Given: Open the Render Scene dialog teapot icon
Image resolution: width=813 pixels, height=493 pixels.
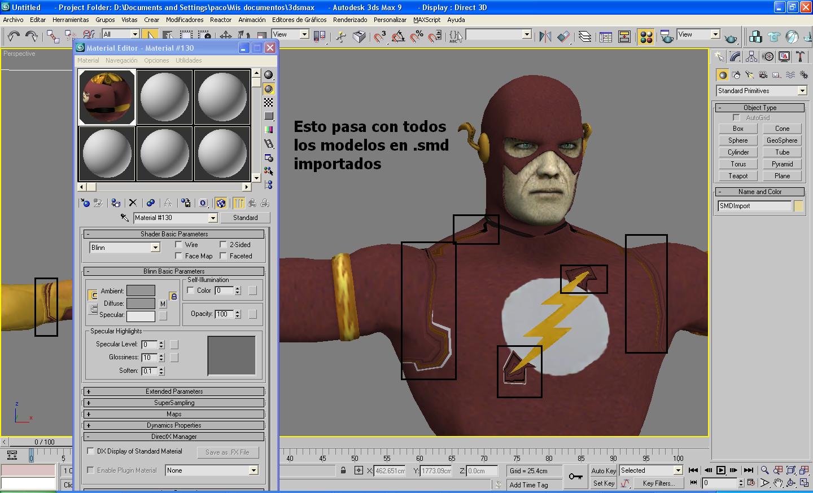Looking at the screenshot, I should [x=667, y=37].
